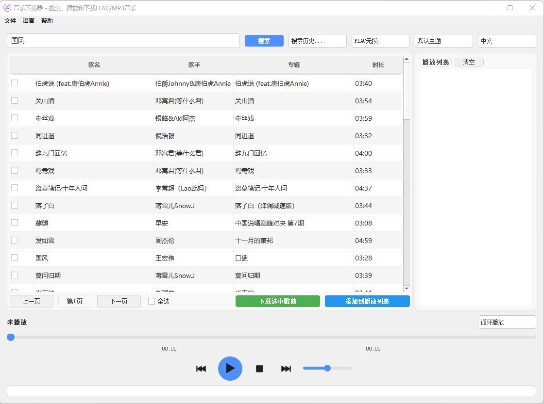Stop the music playback

tap(259, 369)
